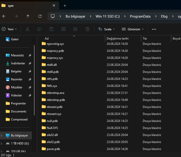Refresh the sym folder view
The image size is (181, 157).
[40, 16]
